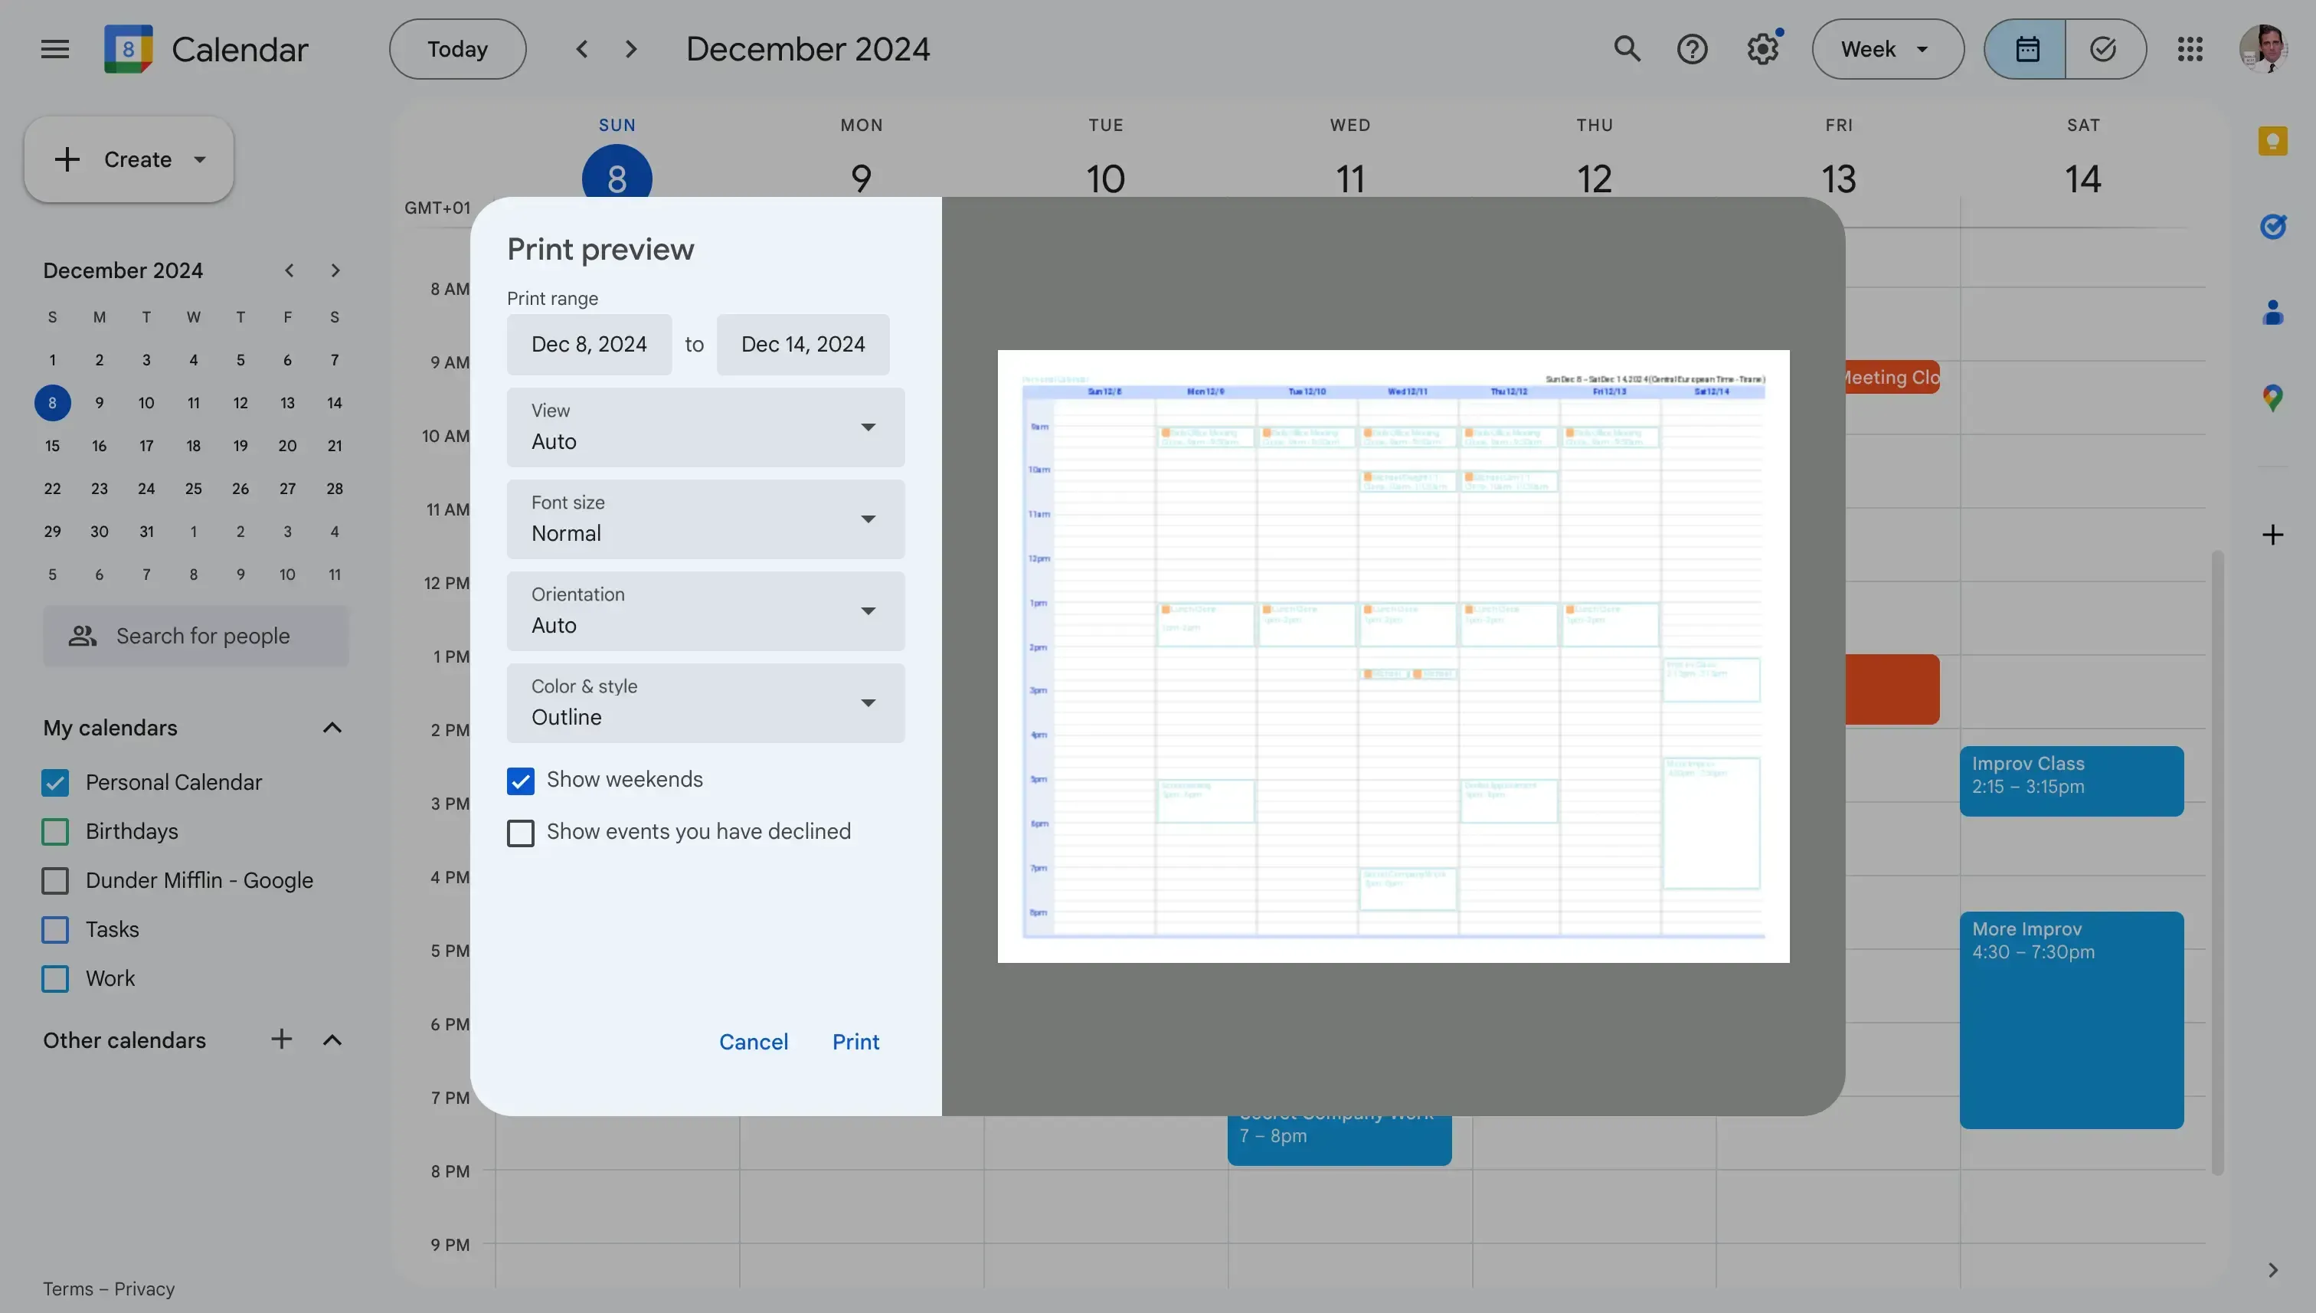Open the Settings gear icon

click(x=1762, y=49)
